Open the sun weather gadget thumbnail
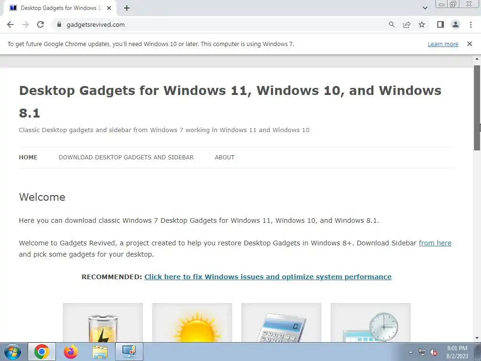The width and height of the screenshot is (481, 361). click(x=192, y=323)
